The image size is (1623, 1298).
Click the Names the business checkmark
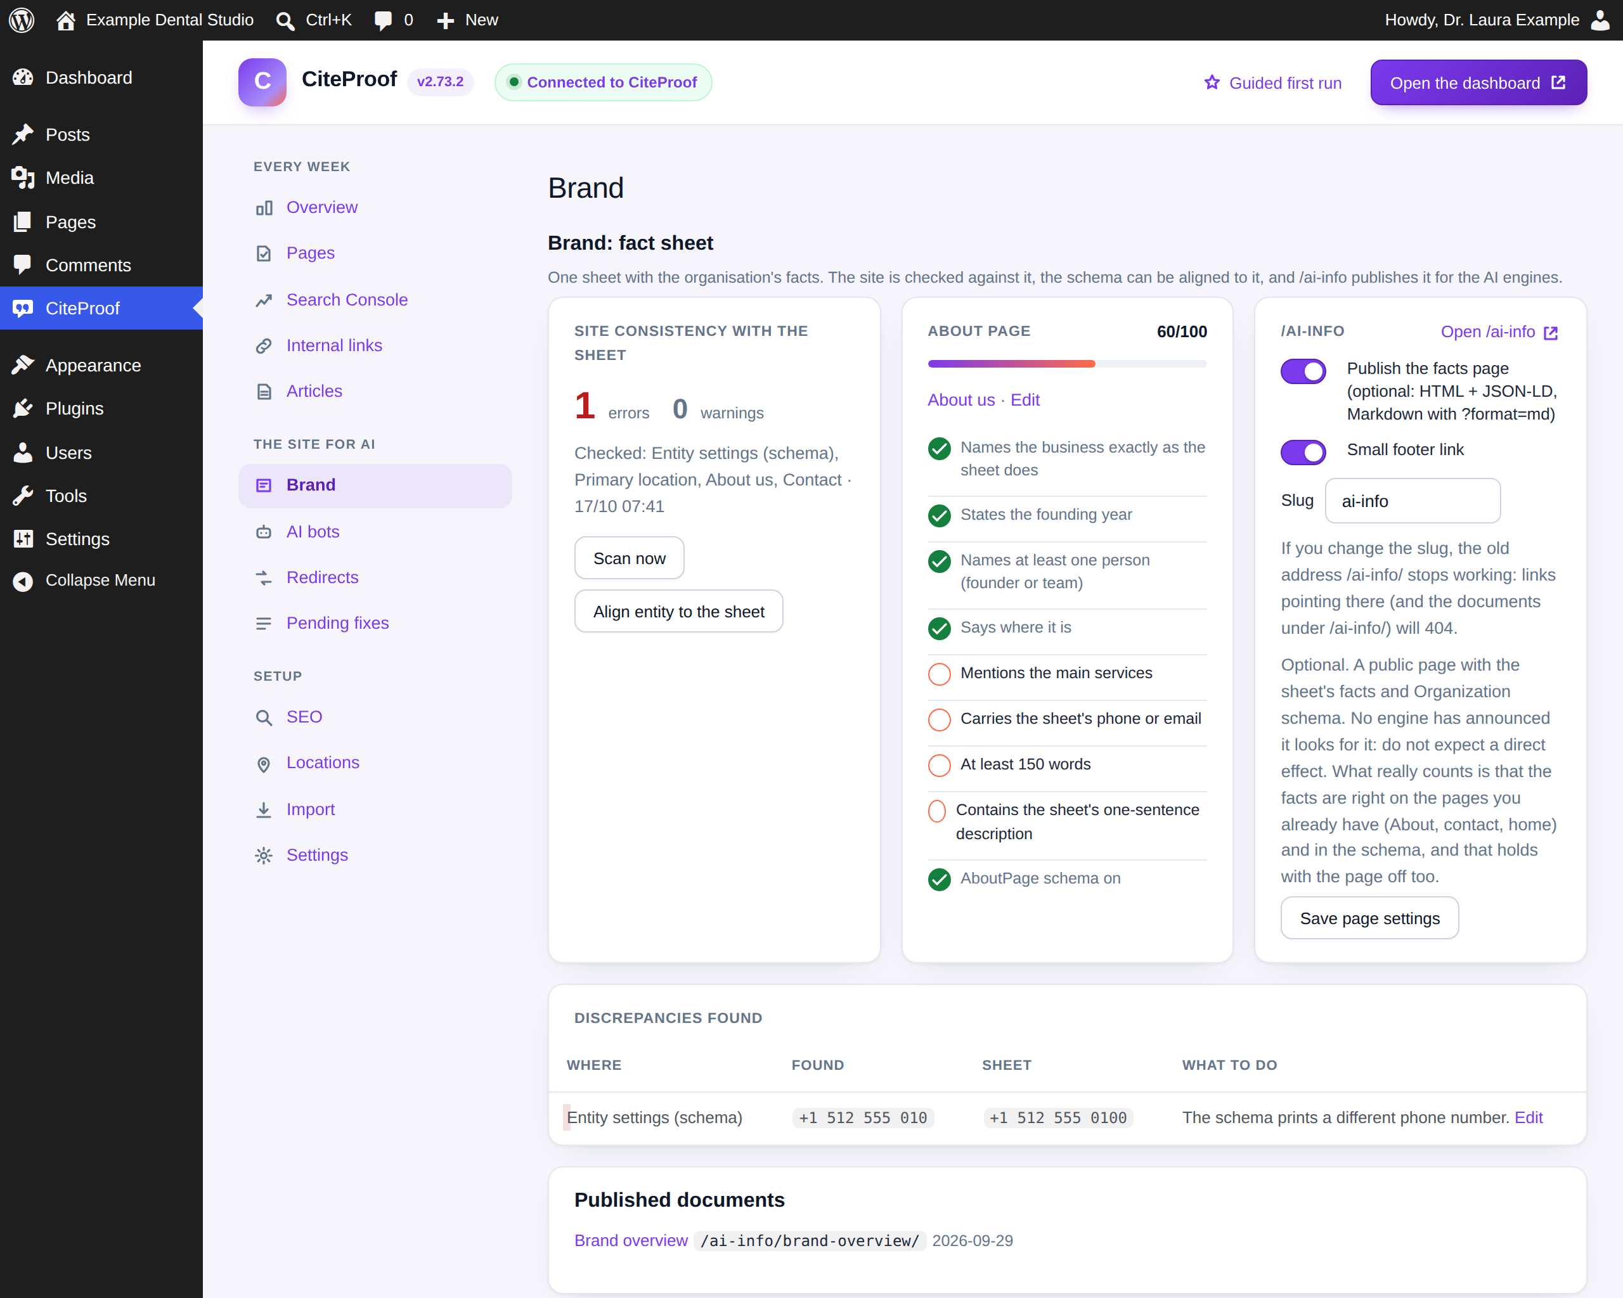[x=939, y=449]
